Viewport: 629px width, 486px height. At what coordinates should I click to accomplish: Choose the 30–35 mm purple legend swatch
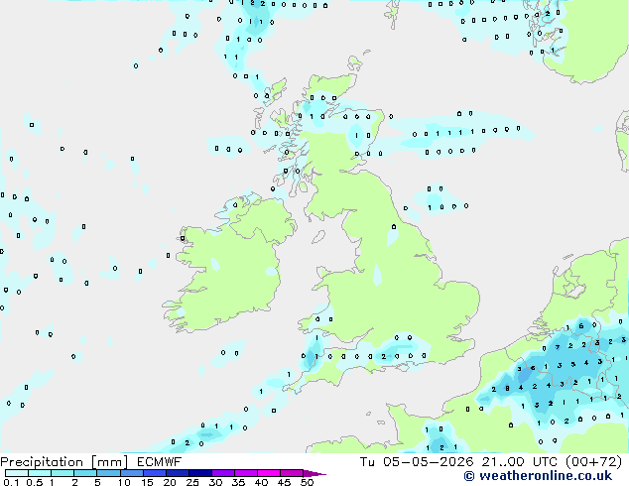(x=222, y=473)
